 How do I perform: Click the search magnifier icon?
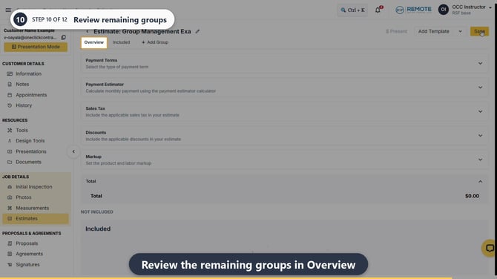343,10
